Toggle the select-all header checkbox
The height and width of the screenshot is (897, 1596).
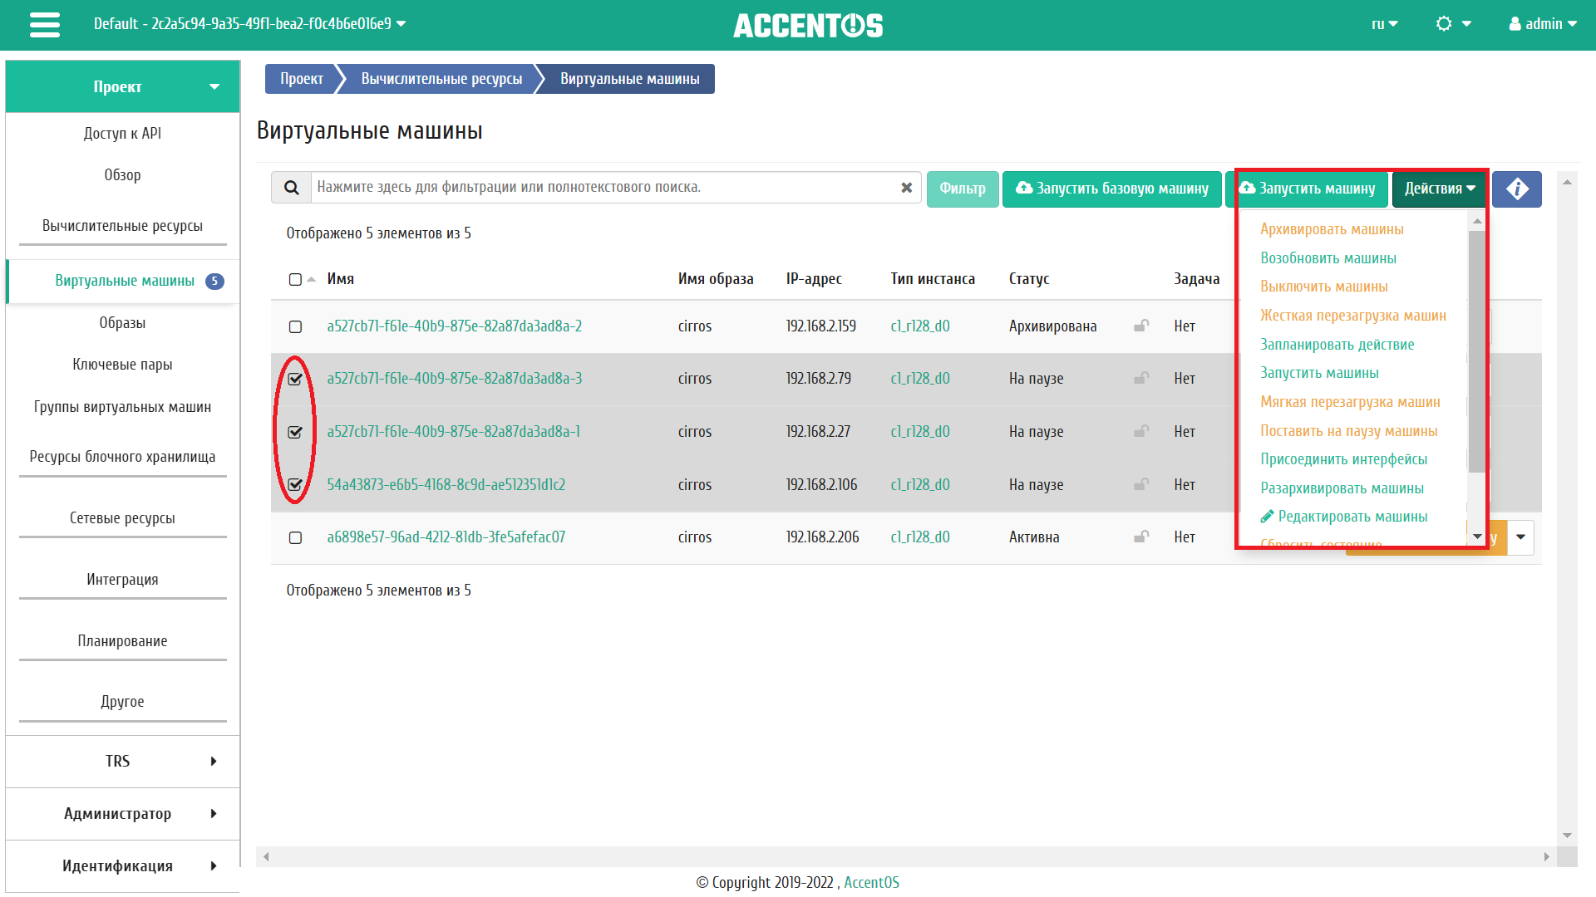(295, 279)
